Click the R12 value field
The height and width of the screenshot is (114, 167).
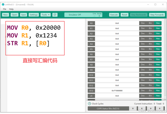pos(117,85)
